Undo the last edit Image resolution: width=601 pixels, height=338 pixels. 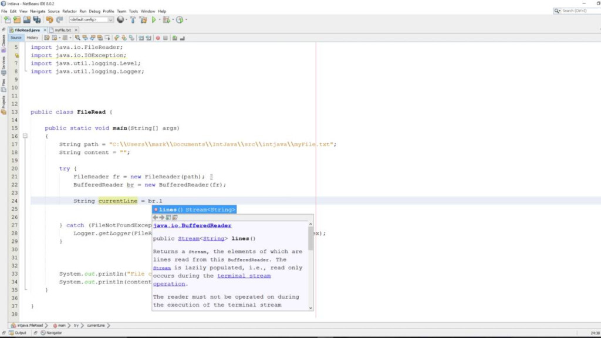pos(49,19)
